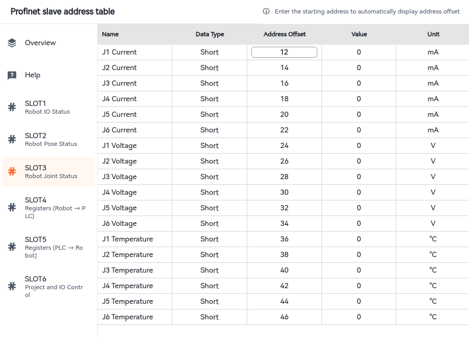Image resolution: width=469 pixels, height=337 pixels.
Task: Select SLOT4 Registers Robot to PLC
Action: [55, 208]
